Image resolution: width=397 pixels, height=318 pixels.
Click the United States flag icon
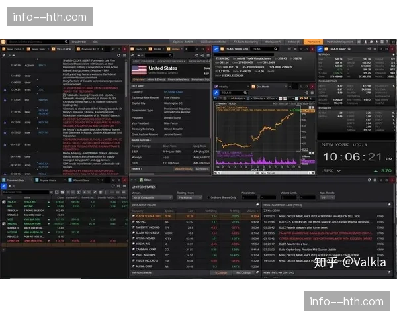pos(138,68)
